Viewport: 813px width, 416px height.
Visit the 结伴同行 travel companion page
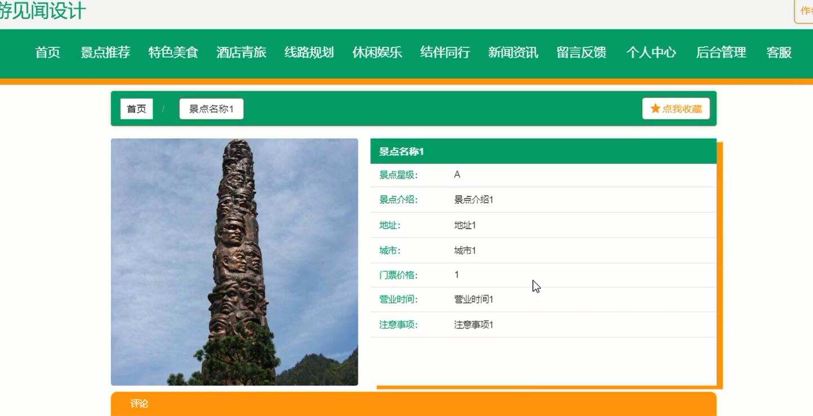coord(445,53)
